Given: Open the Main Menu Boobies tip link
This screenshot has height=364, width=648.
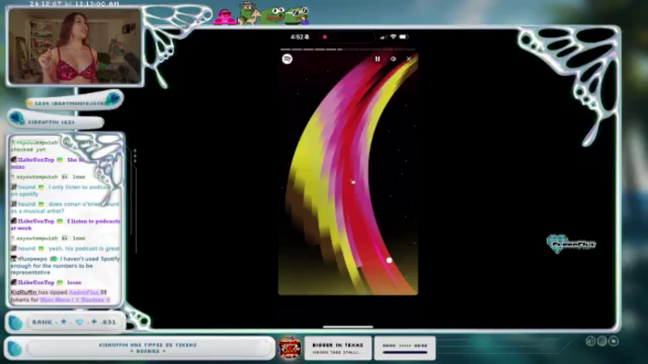Looking at the screenshot, I should [x=75, y=299].
